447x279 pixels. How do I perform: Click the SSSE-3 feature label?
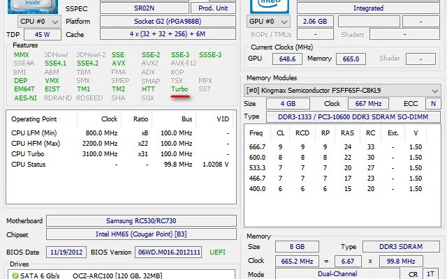click(x=210, y=54)
